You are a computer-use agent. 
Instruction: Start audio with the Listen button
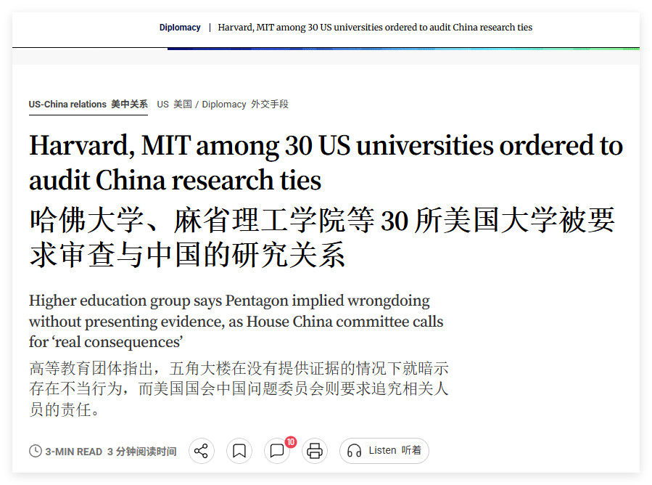click(x=384, y=451)
